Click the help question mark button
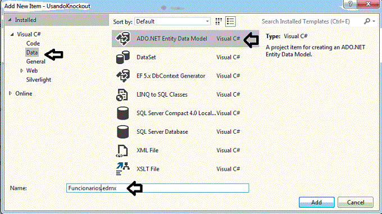 click(350, 4)
